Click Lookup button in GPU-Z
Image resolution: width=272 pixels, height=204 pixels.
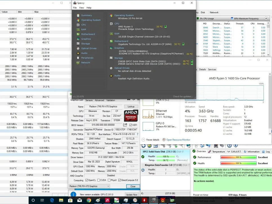point(131,107)
